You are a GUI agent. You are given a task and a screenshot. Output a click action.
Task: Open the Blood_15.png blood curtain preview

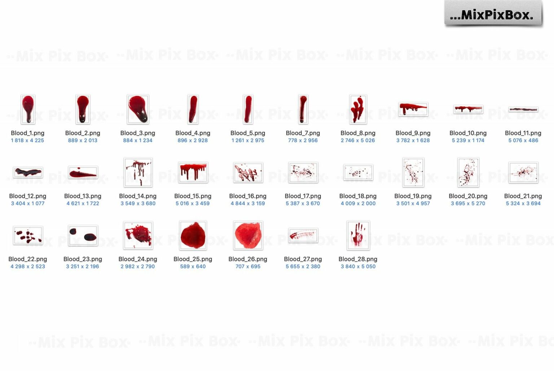tap(193, 173)
